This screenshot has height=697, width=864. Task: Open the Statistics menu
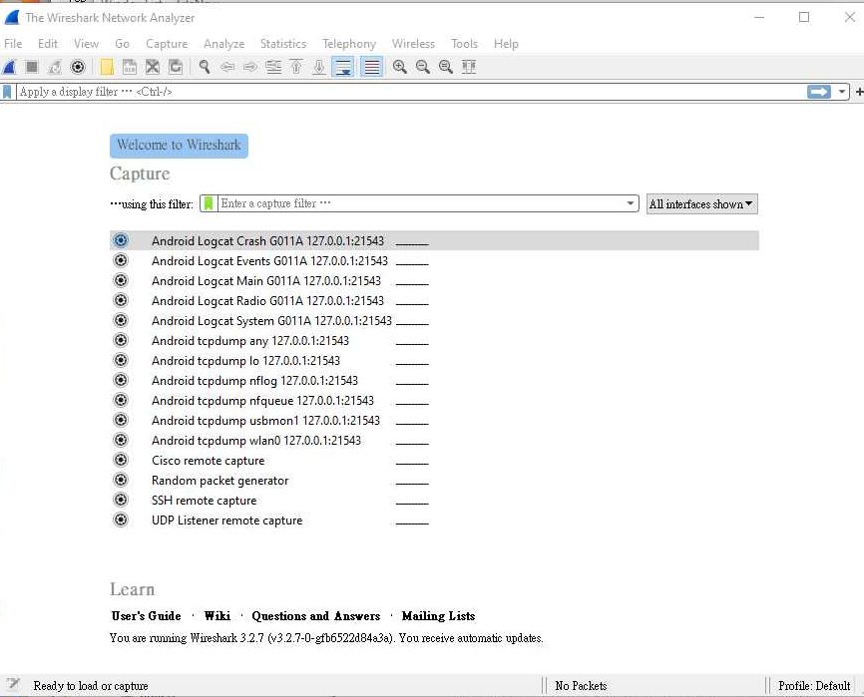coord(283,44)
